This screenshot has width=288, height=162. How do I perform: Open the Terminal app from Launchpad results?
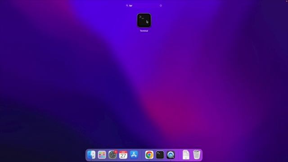pyautogui.click(x=144, y=20)
